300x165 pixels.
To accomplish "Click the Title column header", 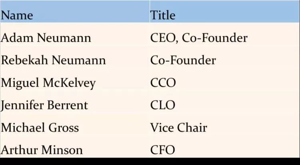I will click(x=225, y=12).
